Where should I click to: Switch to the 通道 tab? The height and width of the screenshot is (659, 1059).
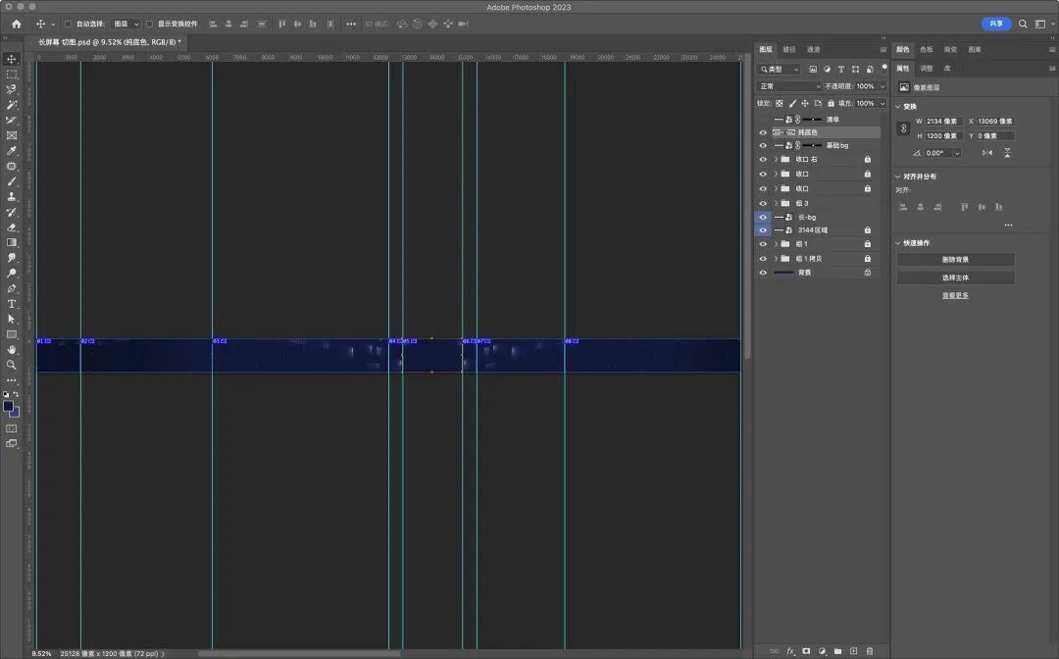[813, 49]
